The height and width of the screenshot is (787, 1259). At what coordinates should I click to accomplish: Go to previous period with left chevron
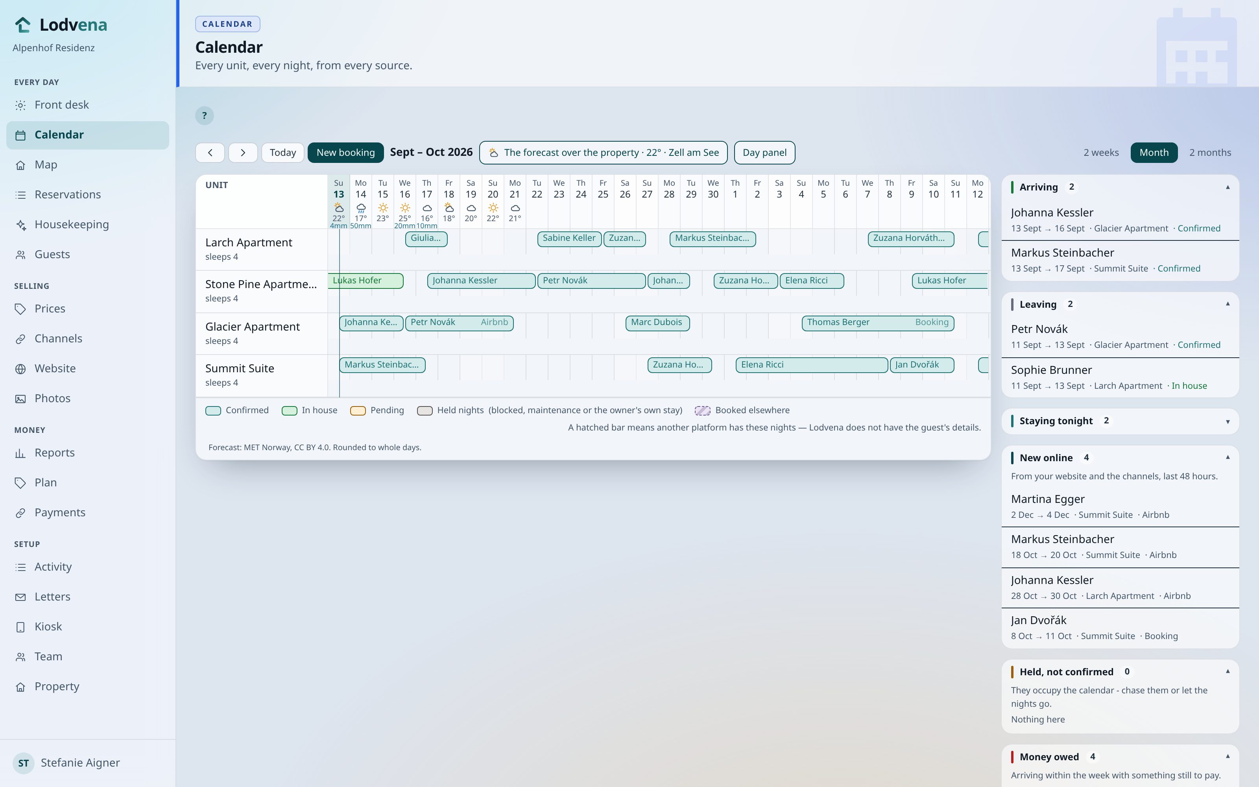point(210,153)
